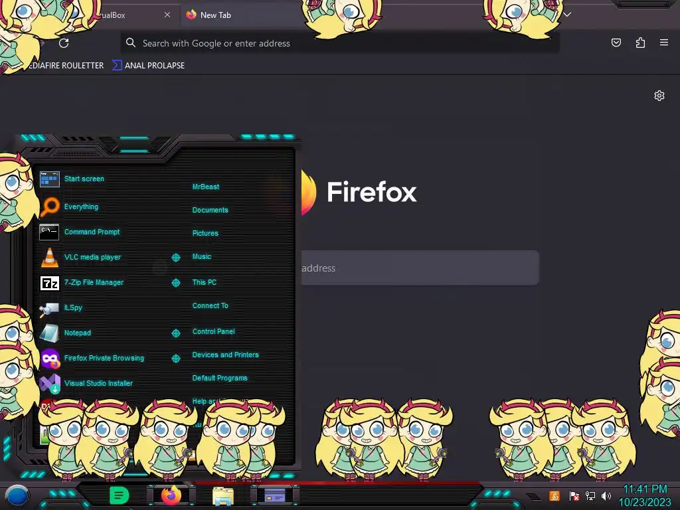
Task: Open the volume speaker tray icon
Action: (x=606, y=495)
